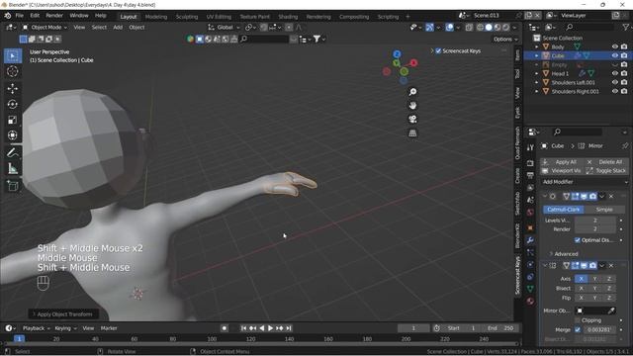
Task: Open the Object Mode dropdown
Action: point(45,27)
